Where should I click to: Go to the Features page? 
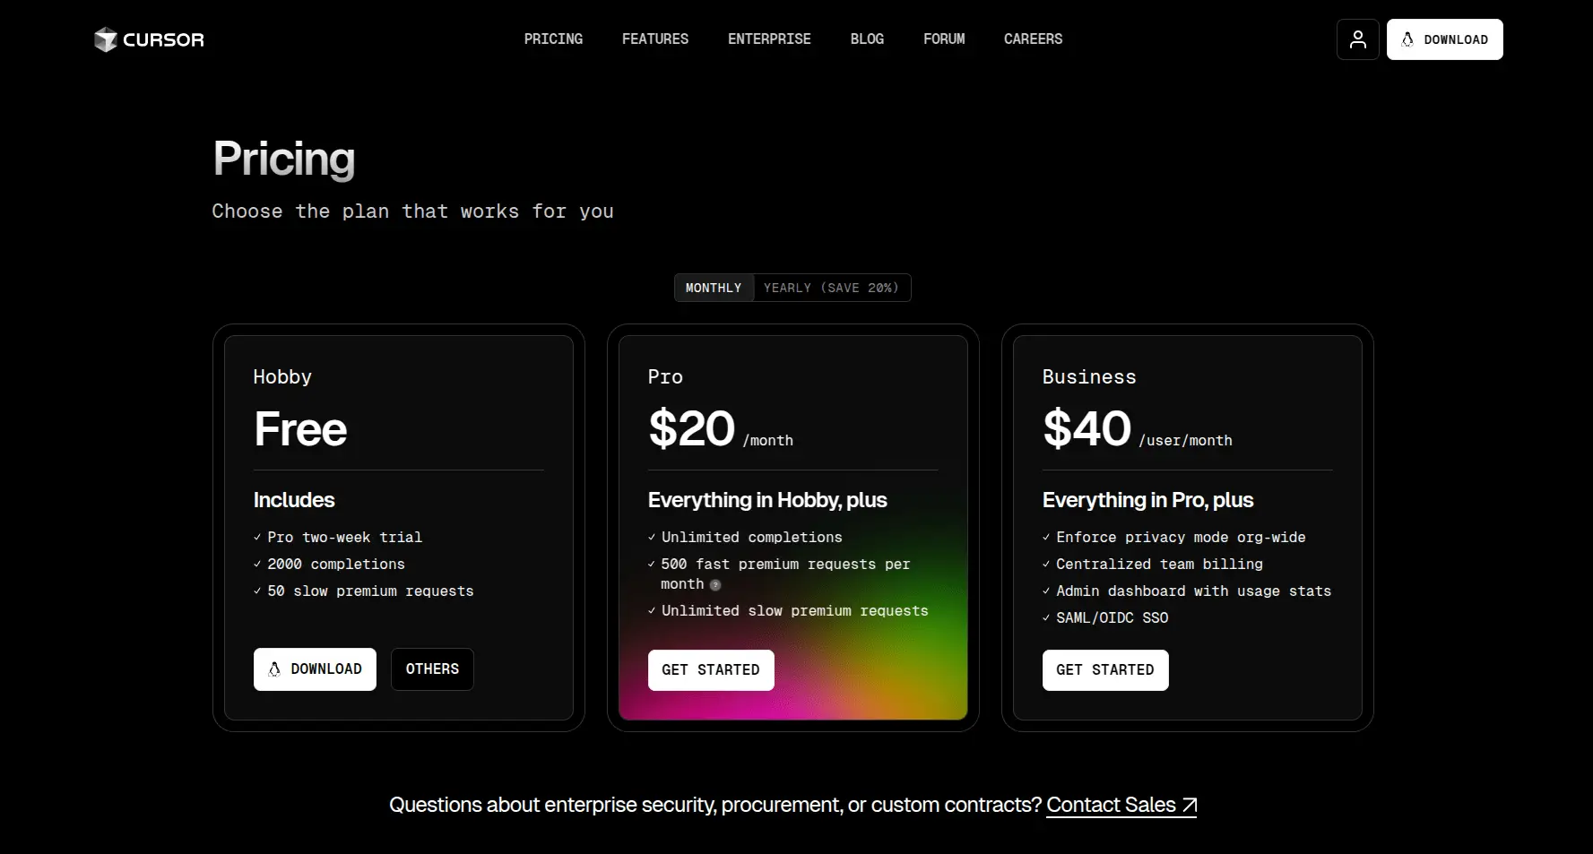[x=655, y=39]
